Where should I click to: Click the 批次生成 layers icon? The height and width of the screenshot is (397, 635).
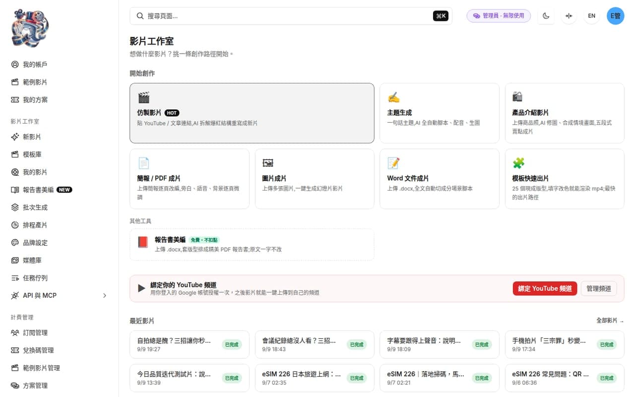pyautogui.click(x=15, y=207)
